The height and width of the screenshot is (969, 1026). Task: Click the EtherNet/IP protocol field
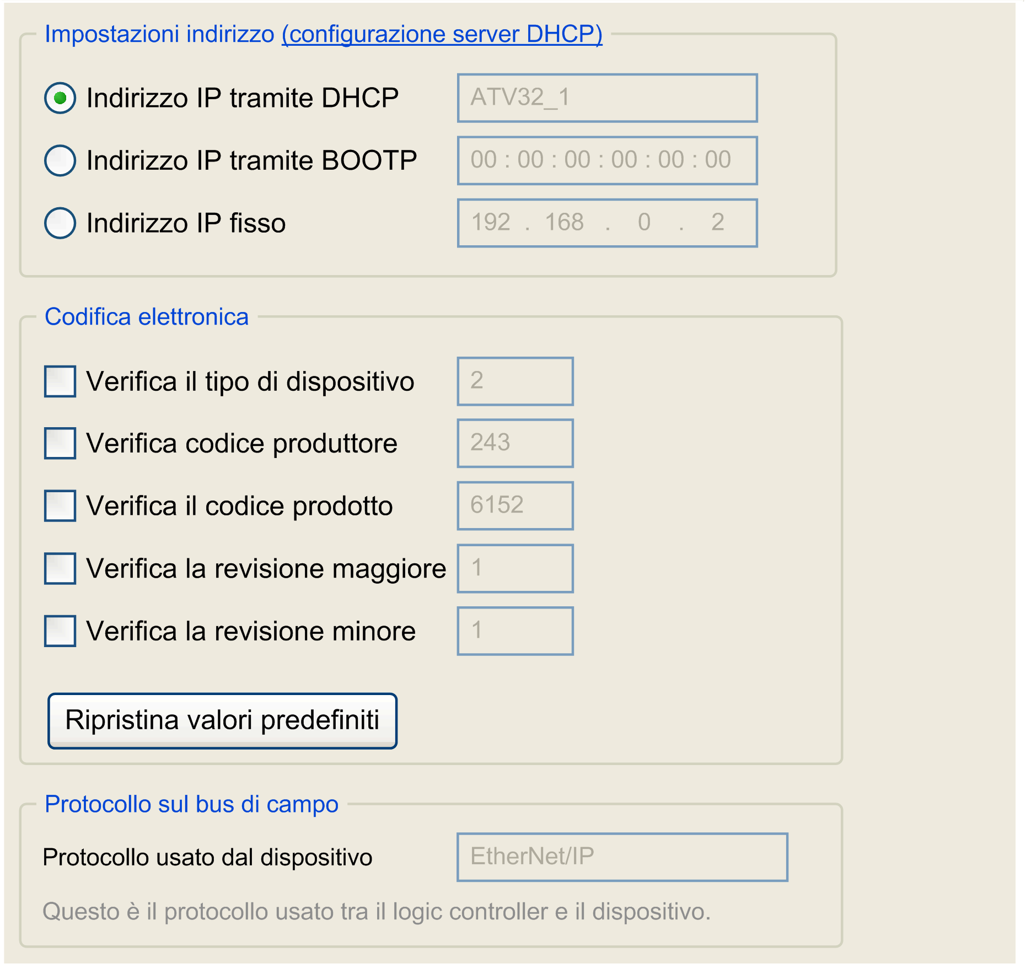(x=622, y=857)
